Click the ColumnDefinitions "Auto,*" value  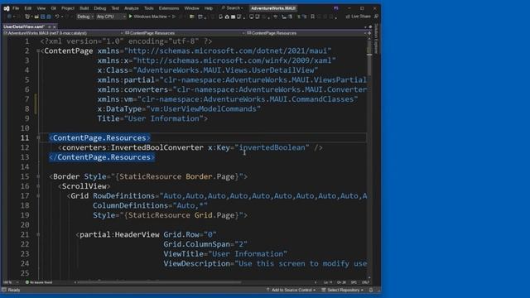(x=190, y=205)
